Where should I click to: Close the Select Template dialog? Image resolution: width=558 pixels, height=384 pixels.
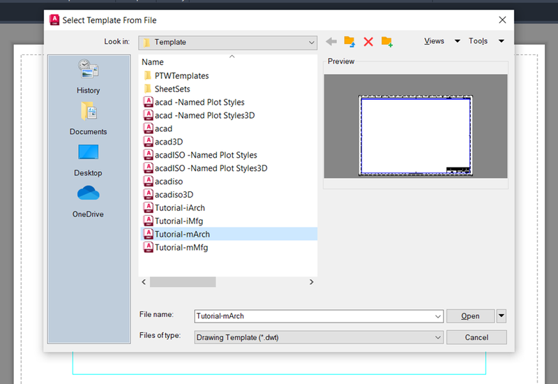502,20
